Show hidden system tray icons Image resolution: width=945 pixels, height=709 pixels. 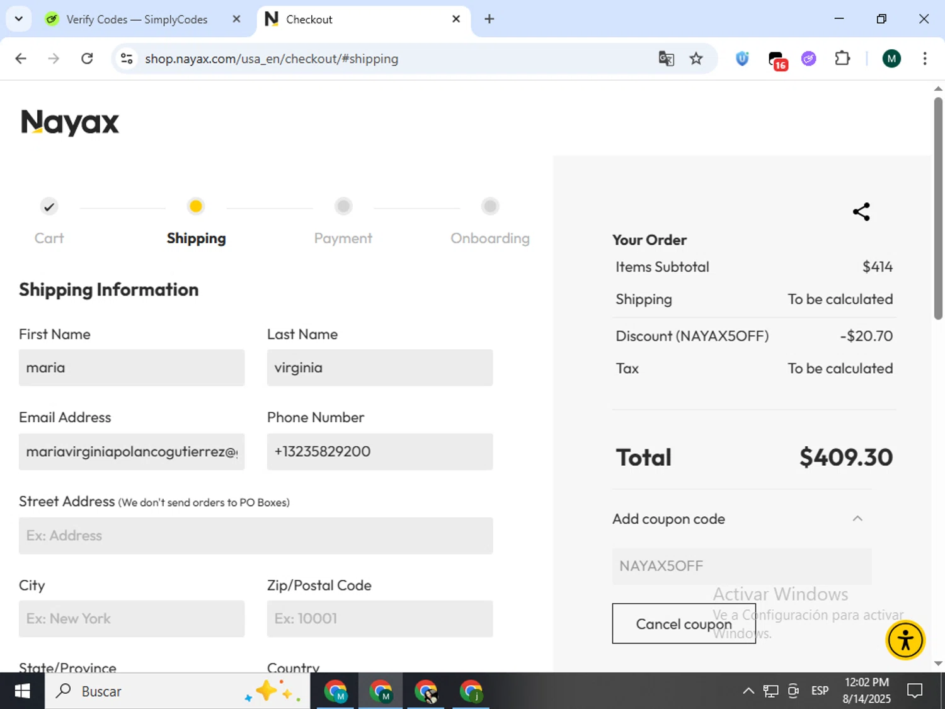pos(748,691)
